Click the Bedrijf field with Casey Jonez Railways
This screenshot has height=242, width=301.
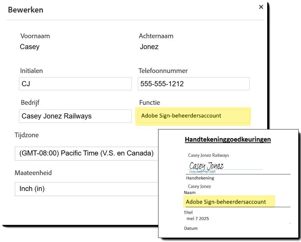pos(75,116)
